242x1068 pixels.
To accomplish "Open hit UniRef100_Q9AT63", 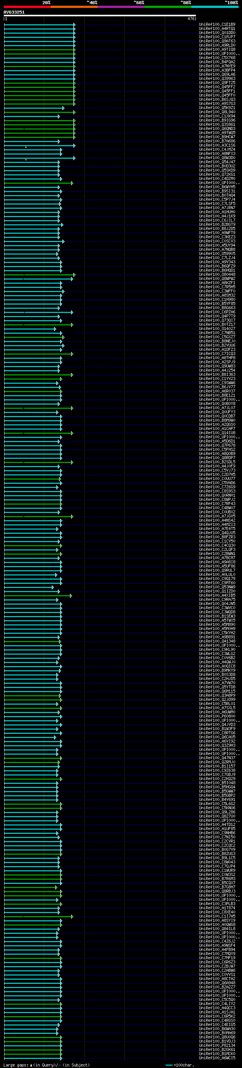I will (217, 41).
